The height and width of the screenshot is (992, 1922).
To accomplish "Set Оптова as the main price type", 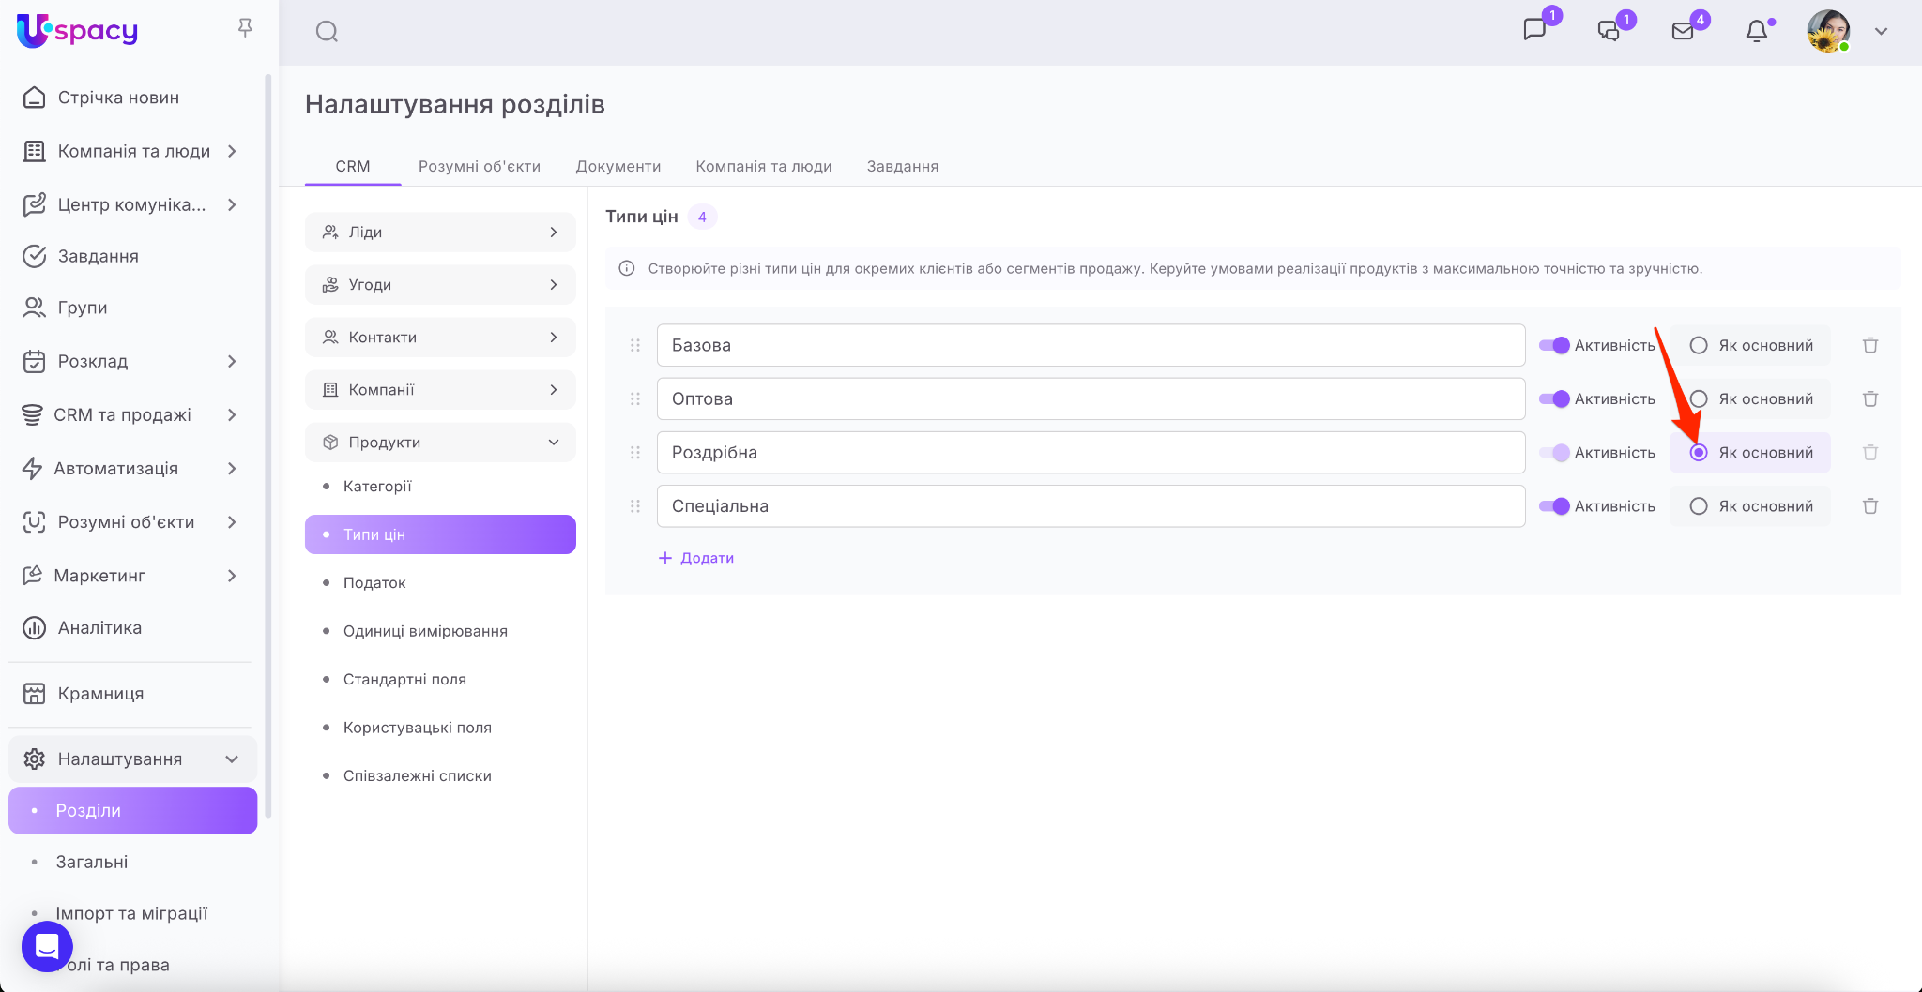I will [1699, 399].
